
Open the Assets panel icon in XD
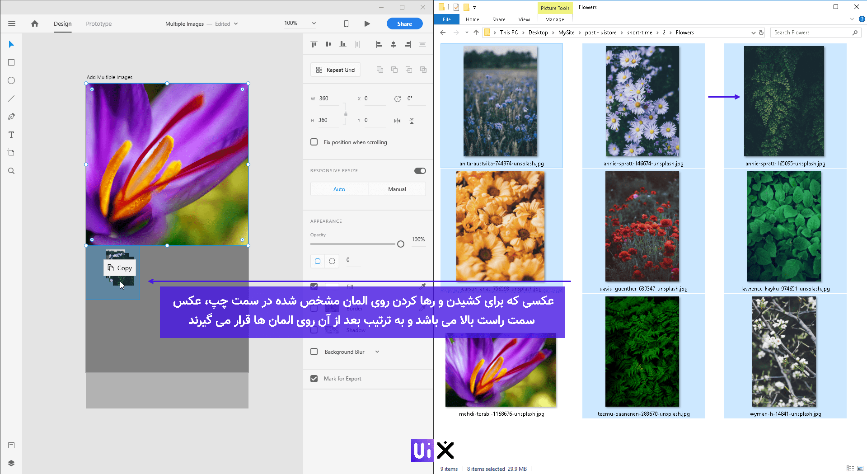[11, 445]
